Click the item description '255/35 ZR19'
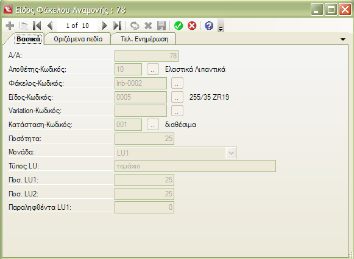The width and height of the screenshot is (354, 259). coord(209,97)
